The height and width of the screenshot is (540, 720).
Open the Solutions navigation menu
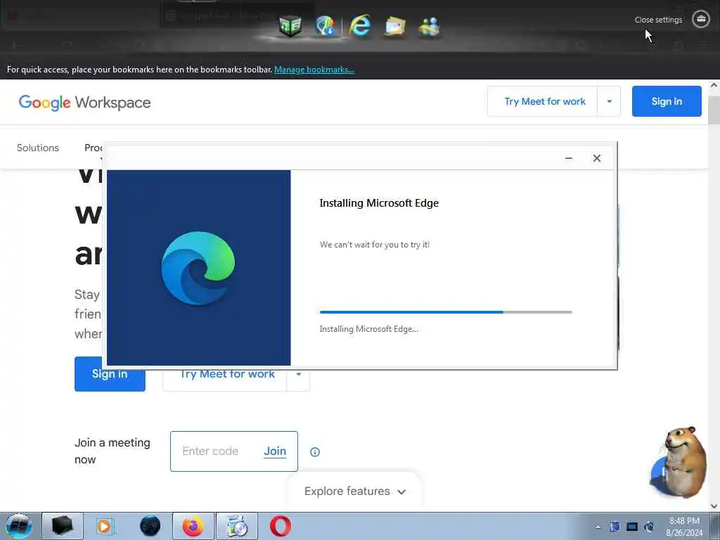coord(38,148)
